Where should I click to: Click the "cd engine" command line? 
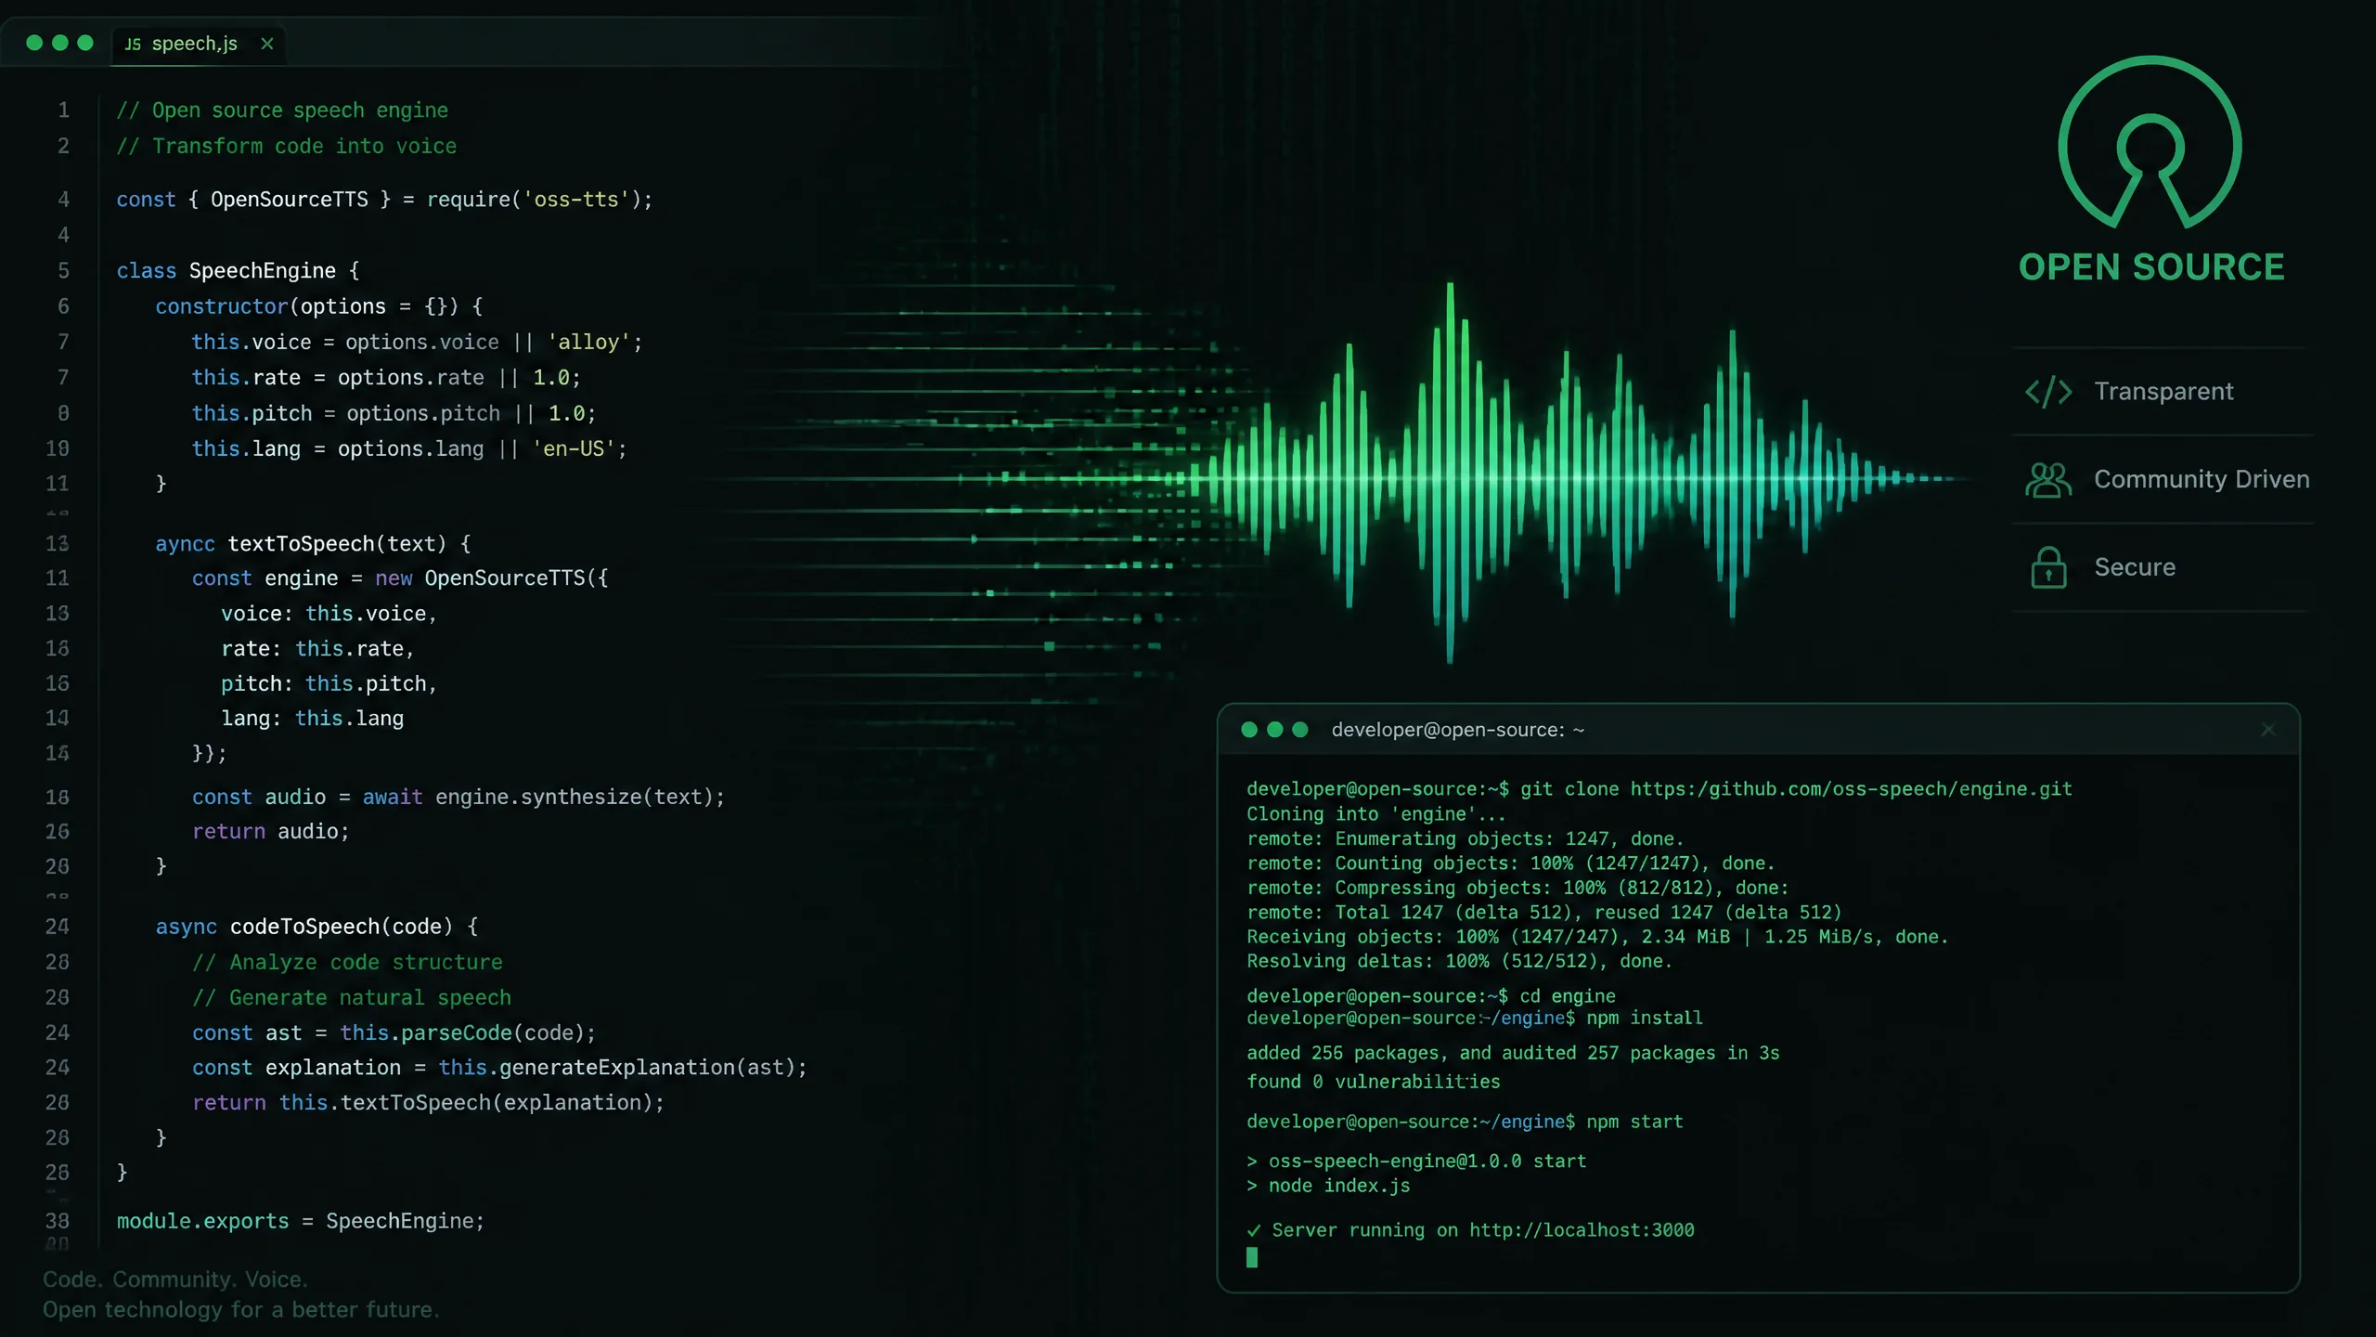point(1431,996)
